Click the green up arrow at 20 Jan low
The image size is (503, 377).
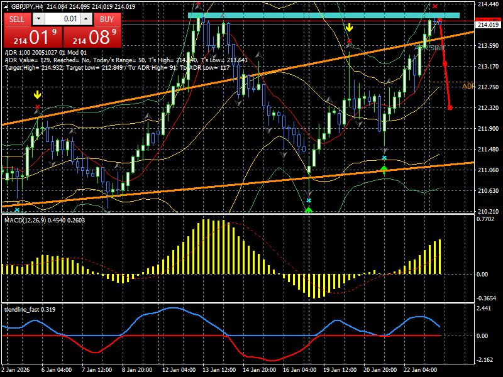pos(384,169)
